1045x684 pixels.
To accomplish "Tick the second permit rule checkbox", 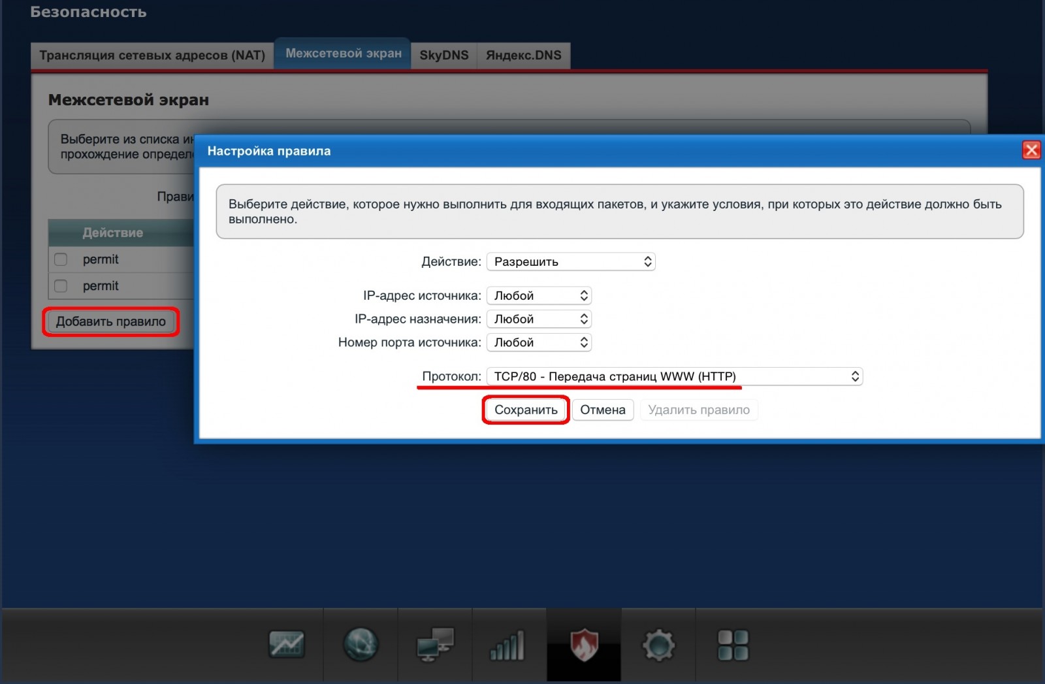I will [x=61, y=286].
